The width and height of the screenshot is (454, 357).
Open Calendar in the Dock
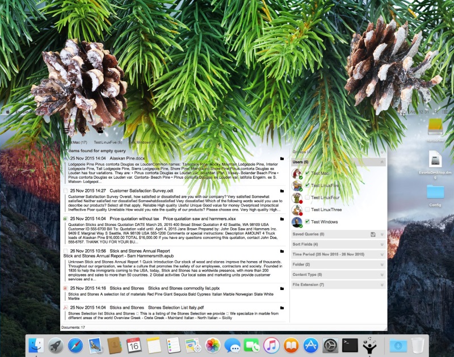(134, 346)
